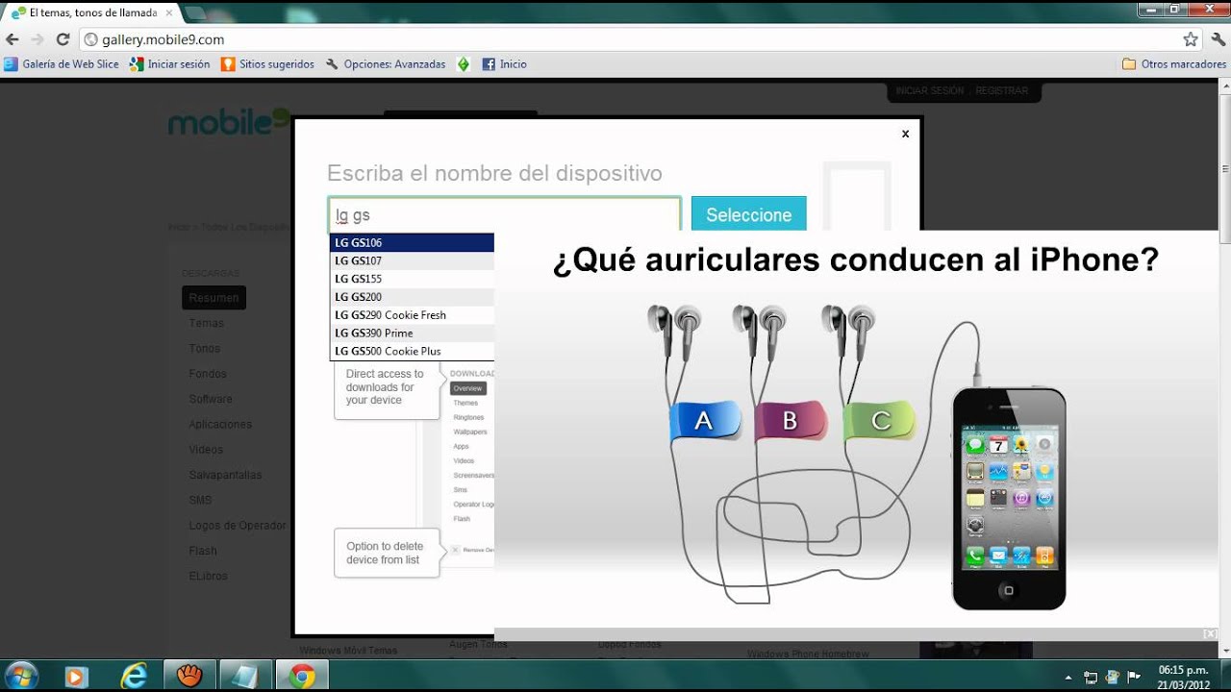Launch Windows Media Player from taskbar
The height and width of the screenshot is (692, 1231).
pos(76,676)
